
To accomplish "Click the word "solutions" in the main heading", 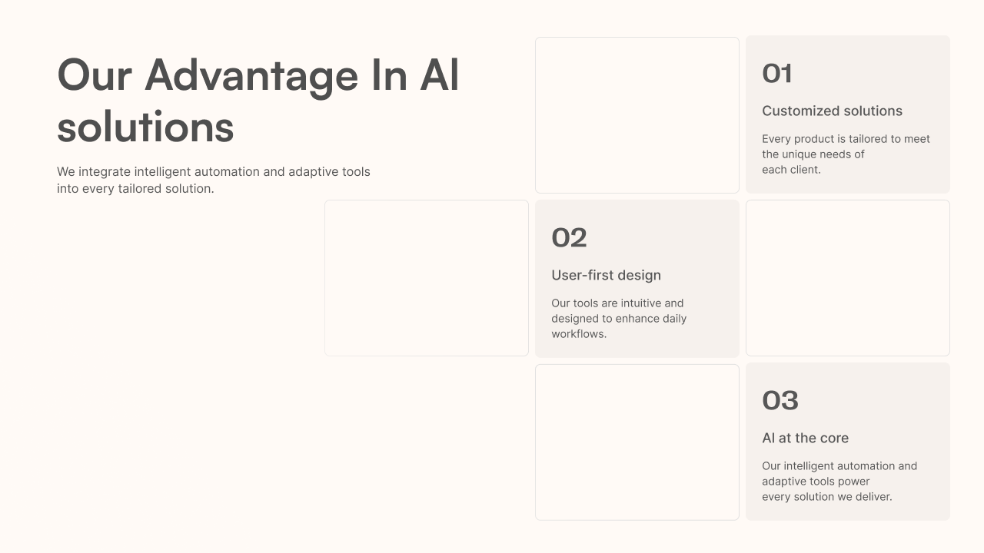I will pos(145,127).
